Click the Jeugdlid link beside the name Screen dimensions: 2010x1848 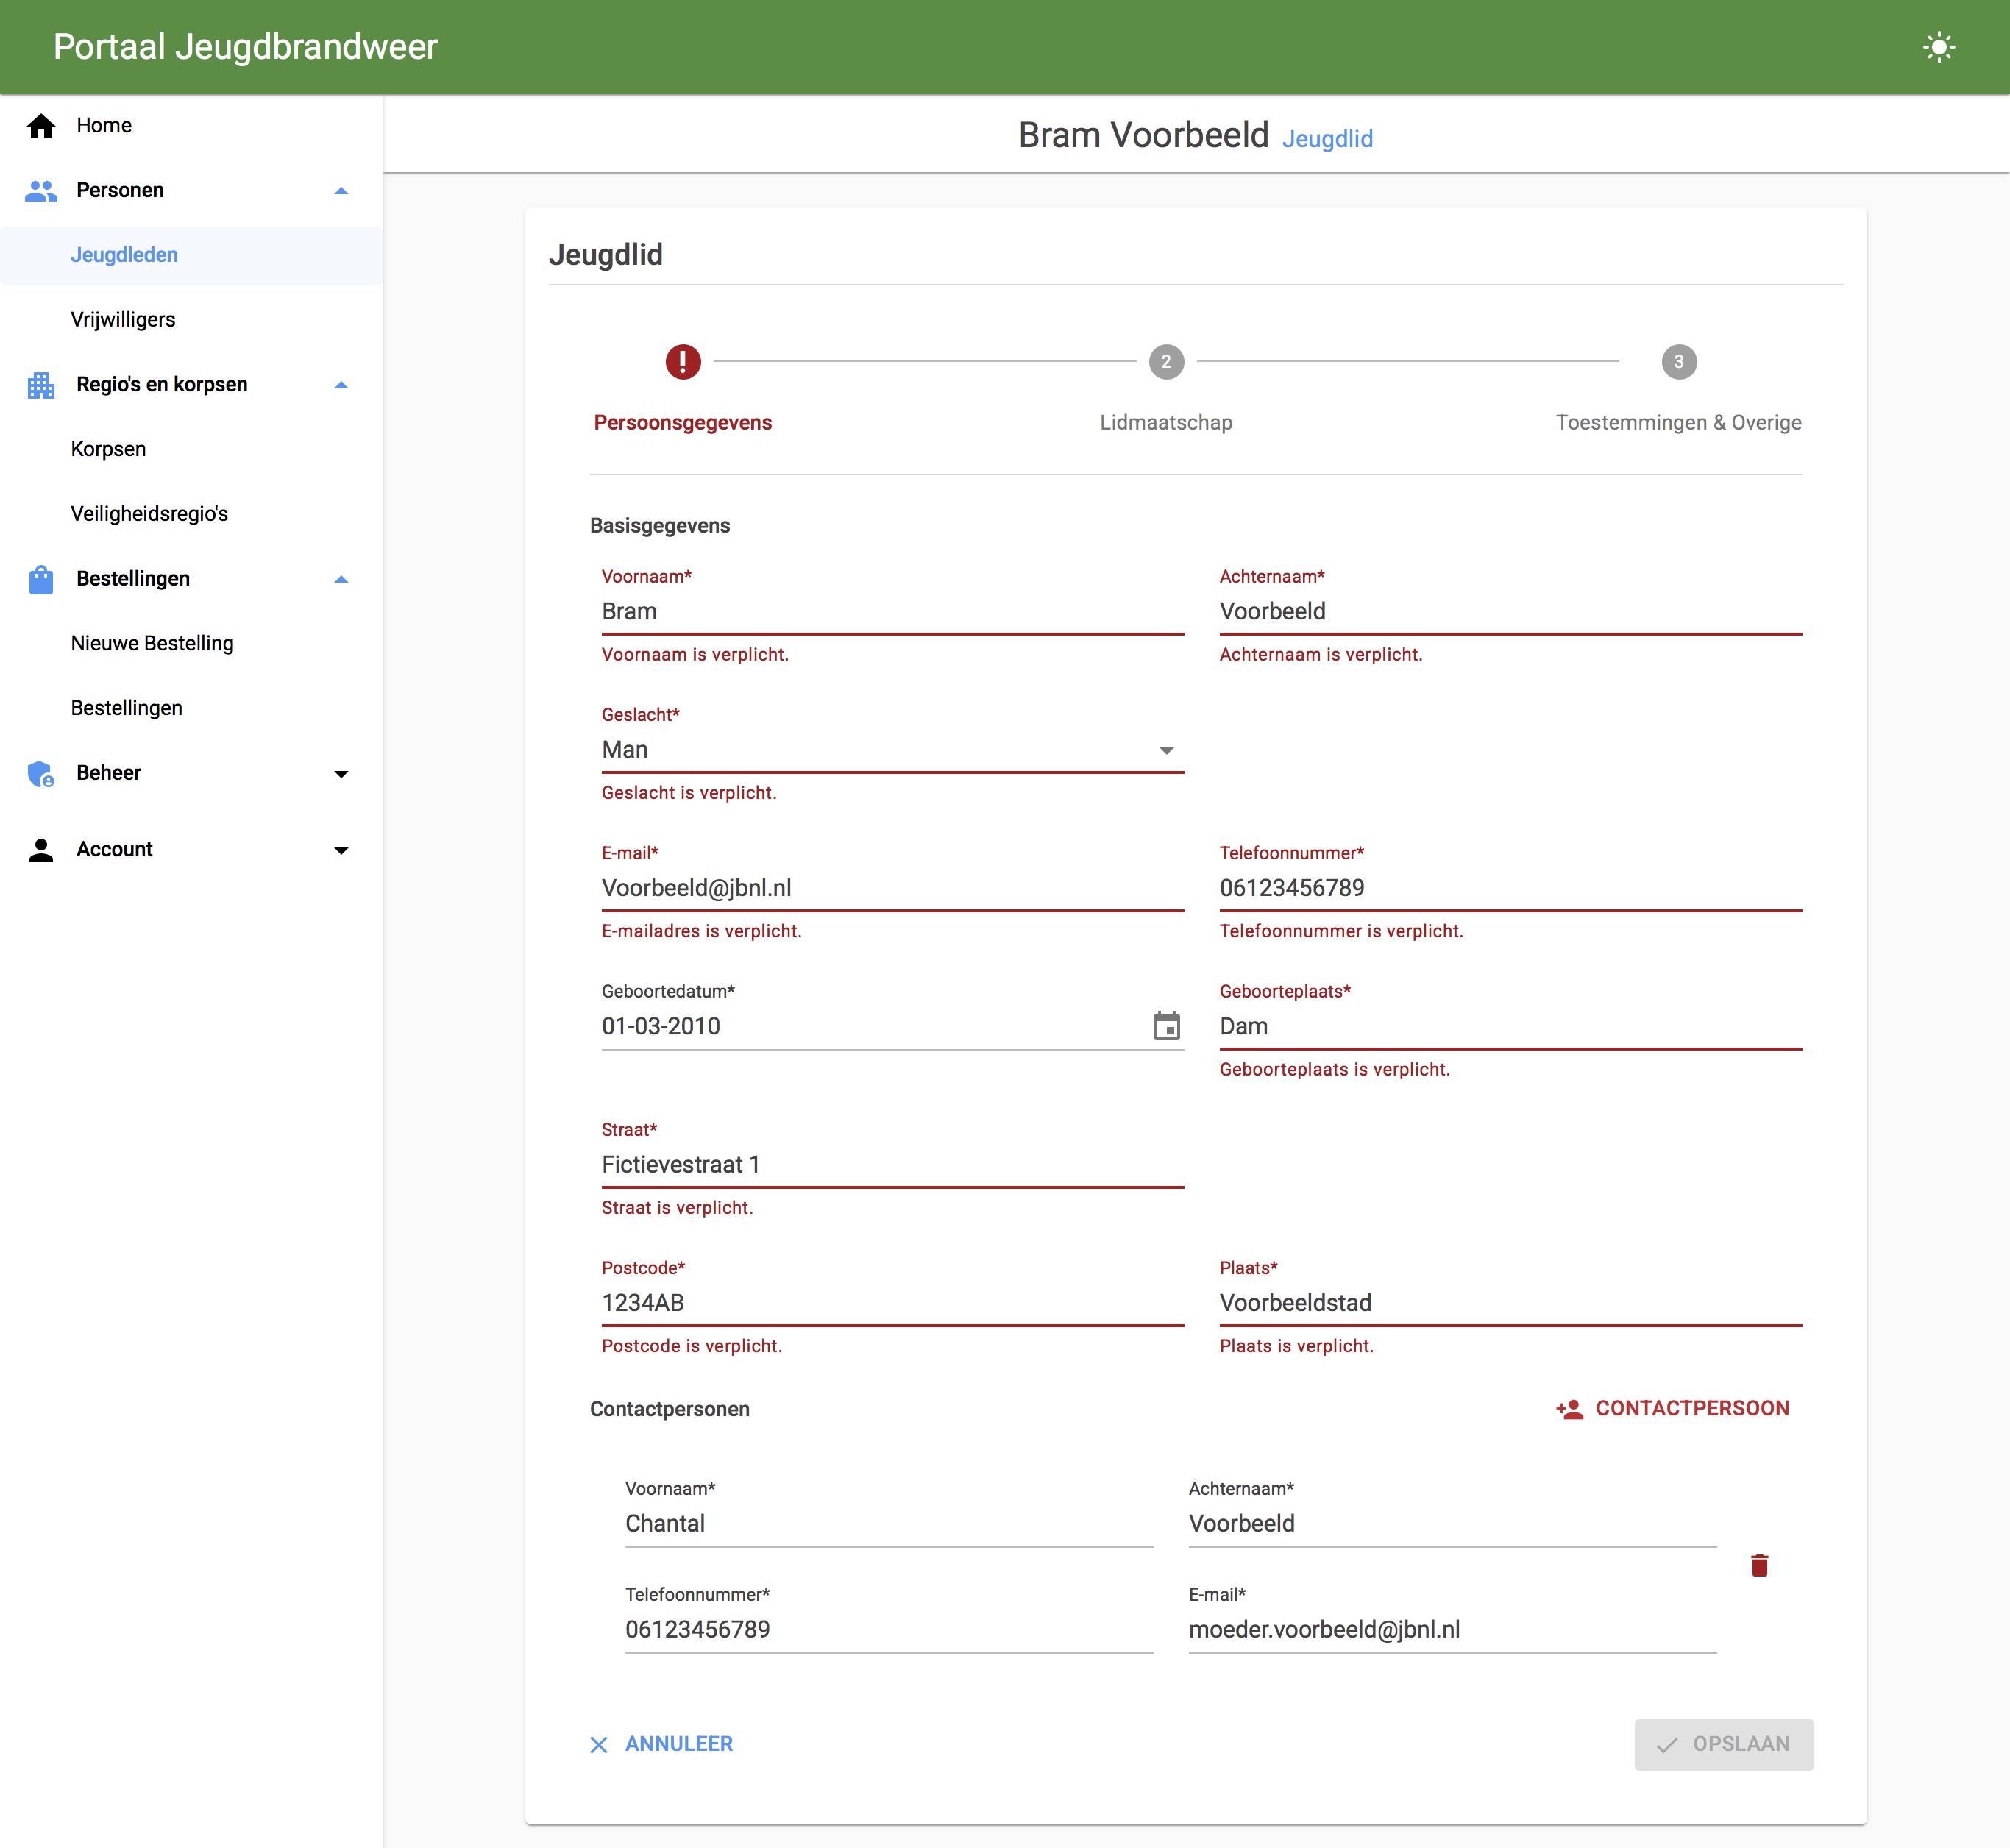1327,139
